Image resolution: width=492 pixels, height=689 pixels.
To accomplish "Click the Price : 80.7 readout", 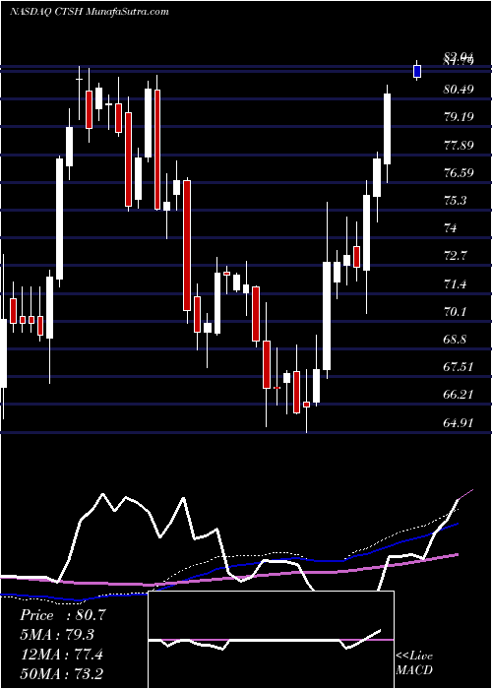I will click(63, 615).
